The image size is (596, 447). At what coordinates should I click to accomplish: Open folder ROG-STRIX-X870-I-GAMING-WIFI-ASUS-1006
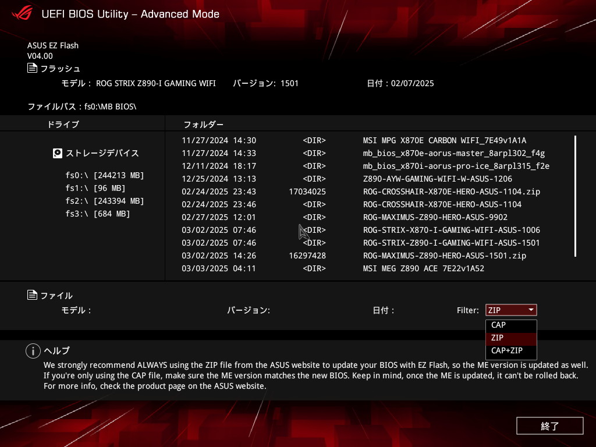pyautogui.click(x=452, y=230)
